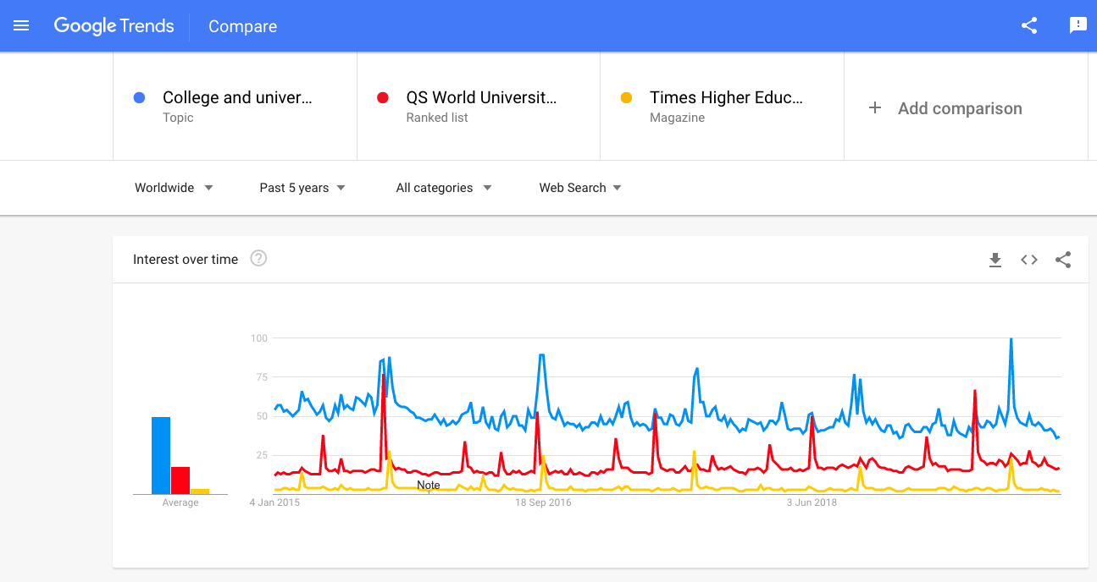Click the blue average bar
1097x582 pixels.
click(x=161, y=455)
